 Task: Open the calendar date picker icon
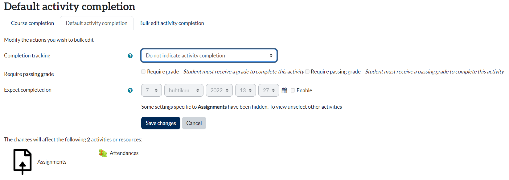(x=284, y=90)
